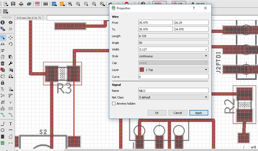Click the signal Name input field
This screenshot has height=151, width=258.
tap(173, 91)
